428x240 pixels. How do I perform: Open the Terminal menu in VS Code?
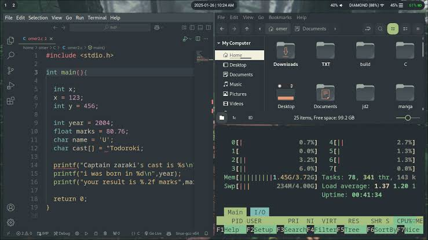97,18
